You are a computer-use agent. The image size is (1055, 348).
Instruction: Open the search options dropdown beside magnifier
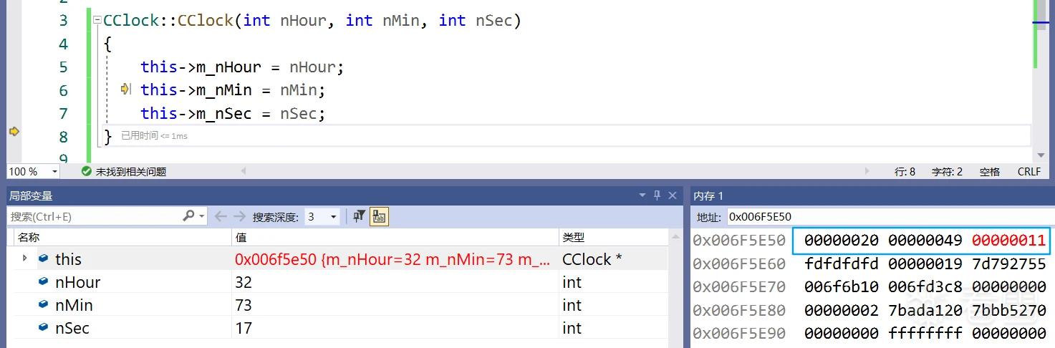[x=202, y=216]
